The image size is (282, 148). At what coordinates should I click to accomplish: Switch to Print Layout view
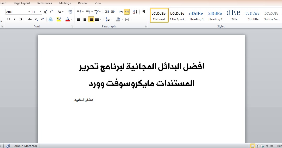click(253, 146)
